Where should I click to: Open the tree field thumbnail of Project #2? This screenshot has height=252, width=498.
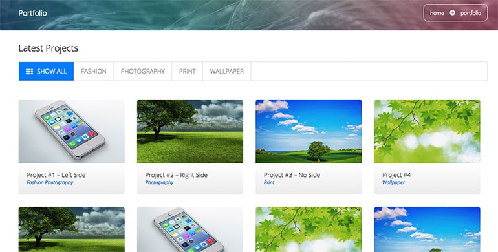click(x=190, y=131)
